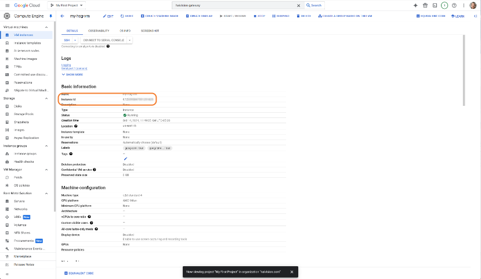Dismiss the project notification toast
Viewport: 481px width, 279px height.
coord(292,271)
